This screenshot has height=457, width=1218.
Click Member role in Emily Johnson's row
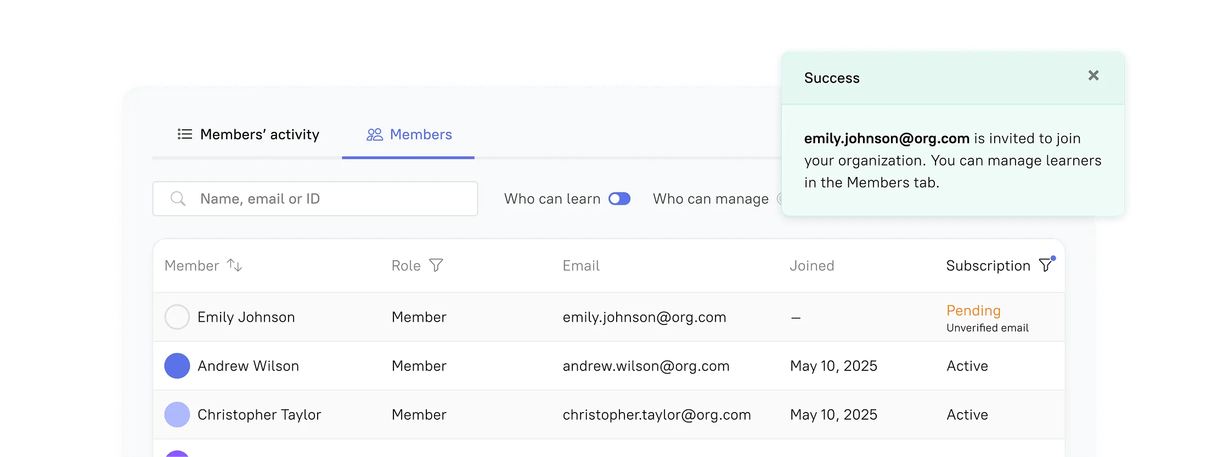point(419,317)
